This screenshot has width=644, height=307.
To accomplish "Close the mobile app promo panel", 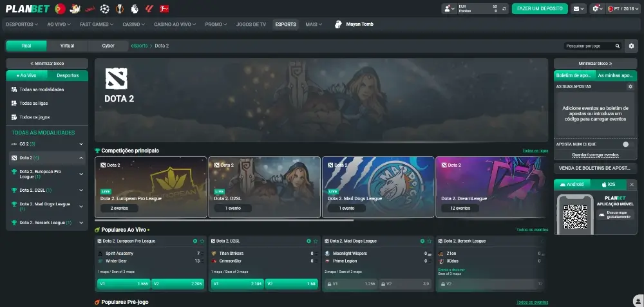I will 632,184.
